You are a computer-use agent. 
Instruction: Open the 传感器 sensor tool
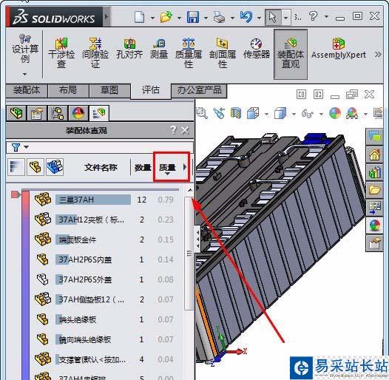click(257, 49)
